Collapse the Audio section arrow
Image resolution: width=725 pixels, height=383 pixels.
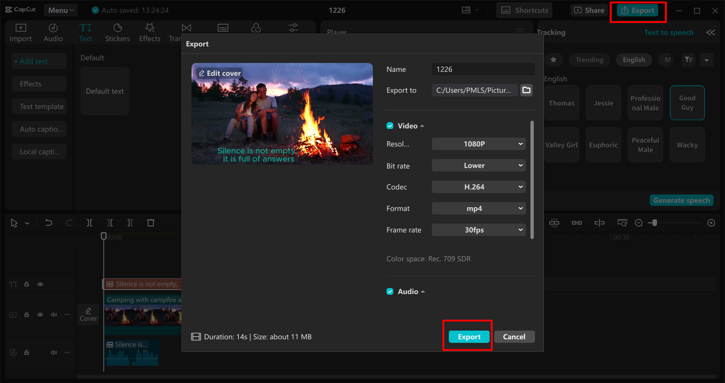pyautogui.click(x=423, y=292)
